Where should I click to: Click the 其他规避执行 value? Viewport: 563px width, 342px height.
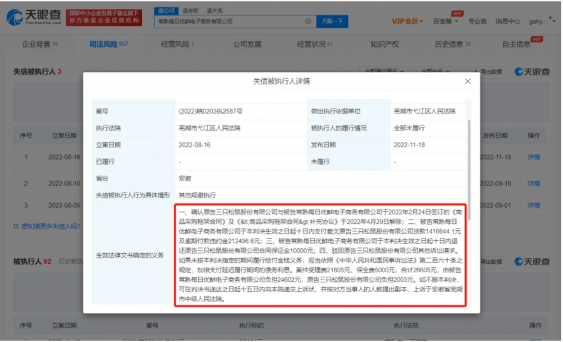(x=197, y=195)
